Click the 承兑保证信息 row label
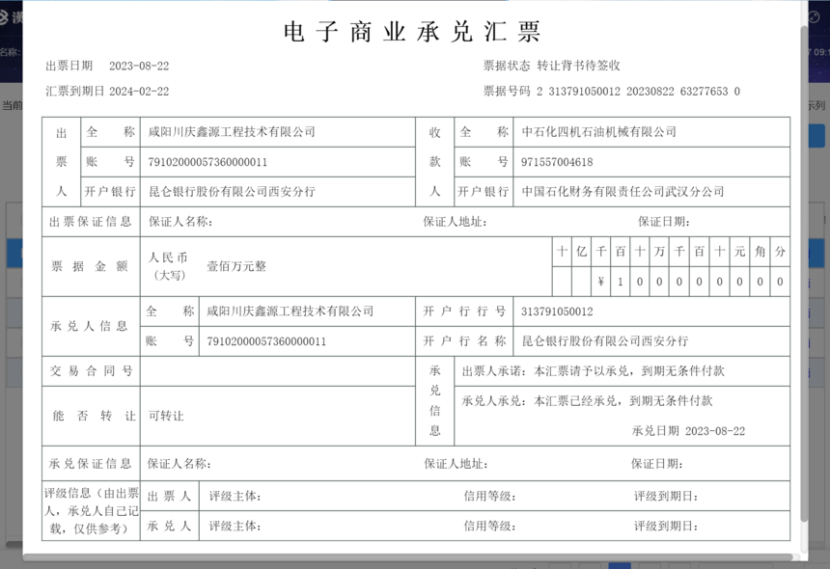Image resolution: width=830 pixels, height=569 pixels. [x=90, y=464]
